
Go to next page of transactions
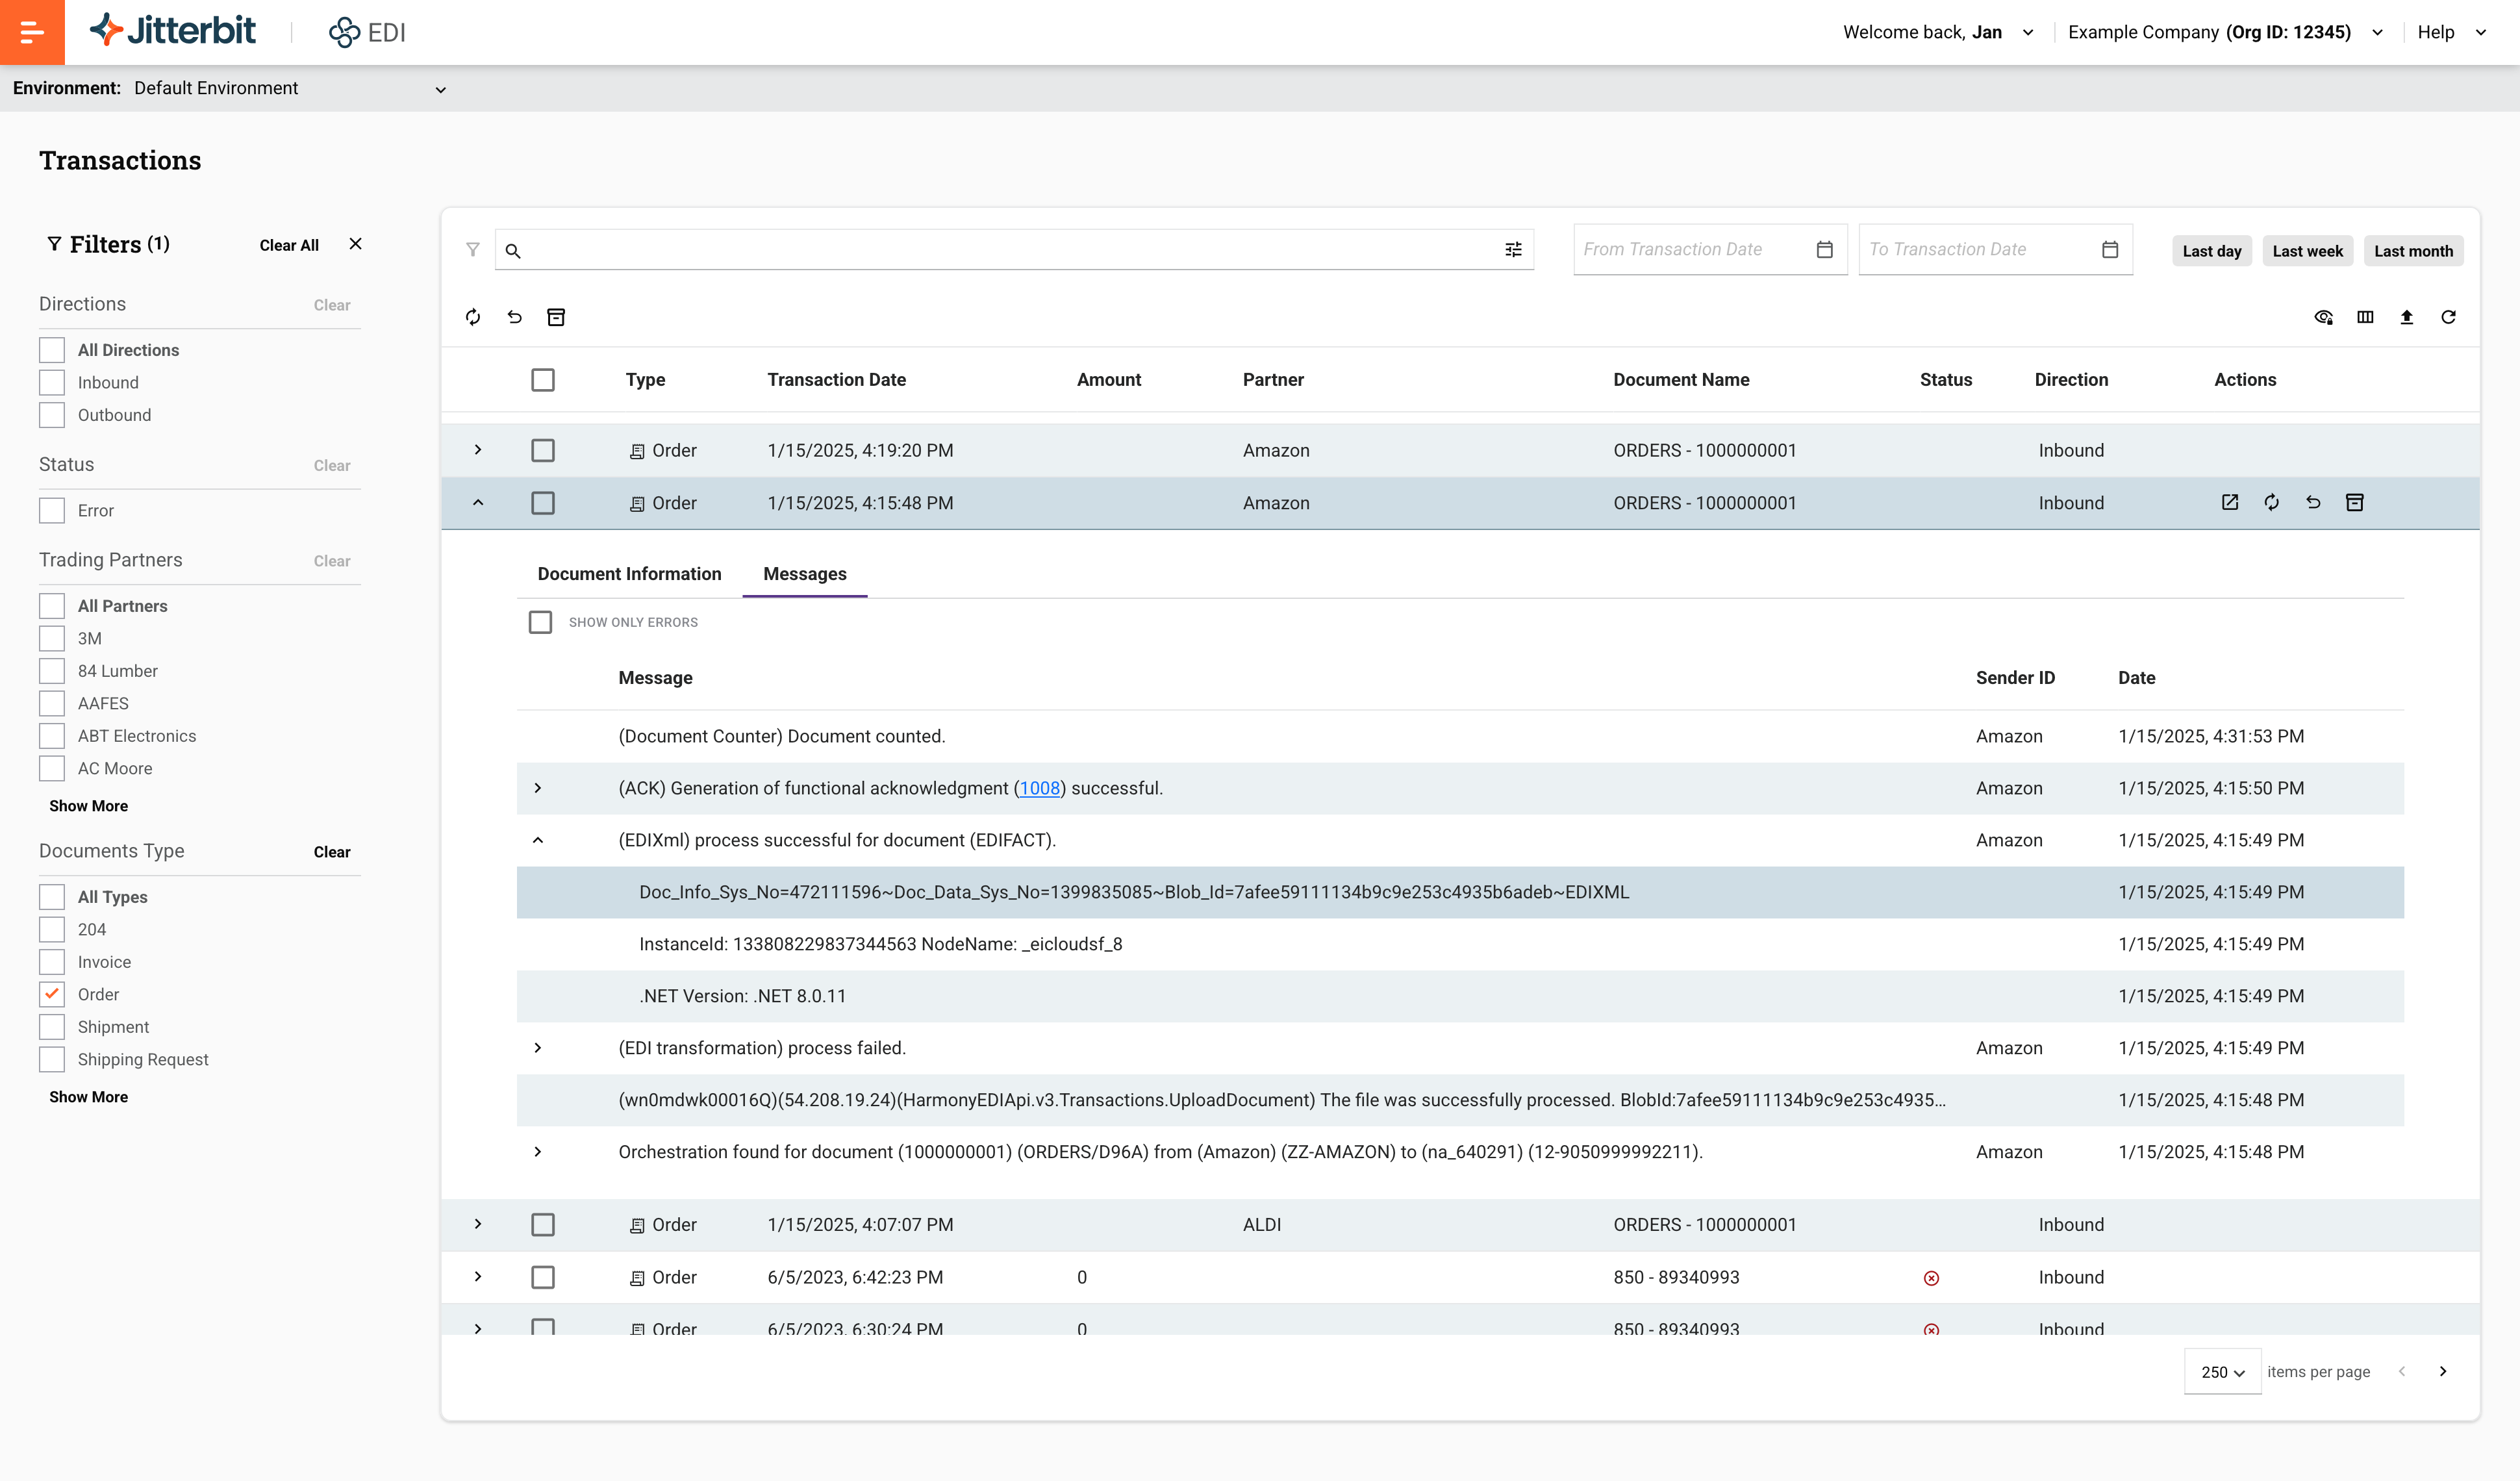(2443, 1371)
